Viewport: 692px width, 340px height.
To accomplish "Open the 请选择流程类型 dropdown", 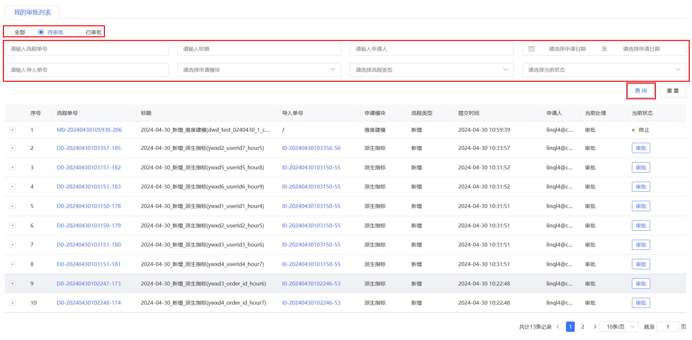I will click(x=432, y=70).
